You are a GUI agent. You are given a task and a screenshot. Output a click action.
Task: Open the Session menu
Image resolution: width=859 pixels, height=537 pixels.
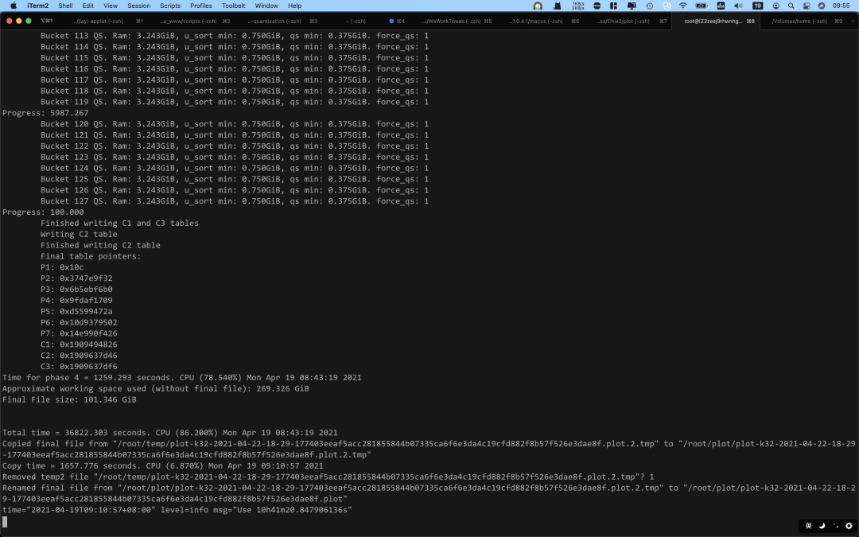pyautogui.click(x=138, y=6)
